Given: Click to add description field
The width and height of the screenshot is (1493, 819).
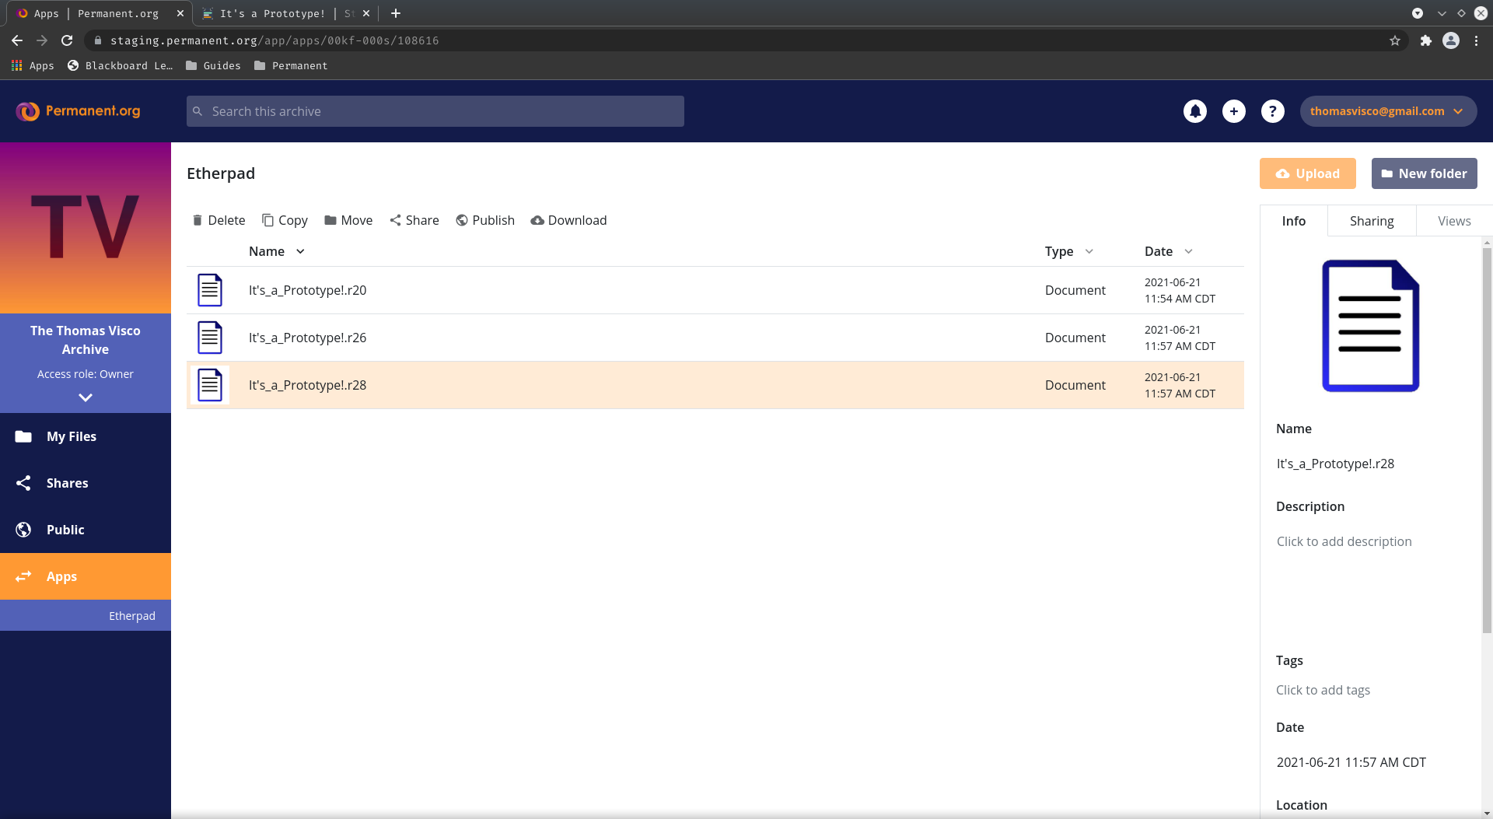Looking at the screenshot, I should 1344,541.
